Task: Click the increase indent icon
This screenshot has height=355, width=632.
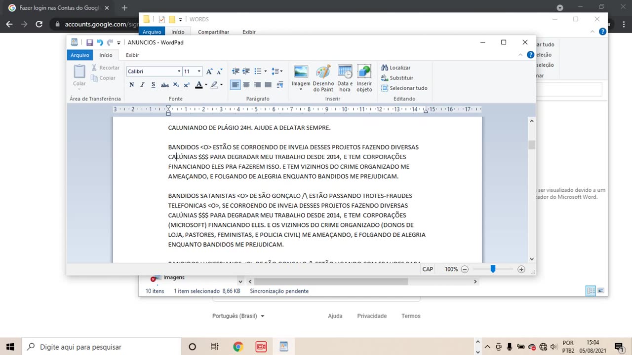Action: tap(245, 71)
